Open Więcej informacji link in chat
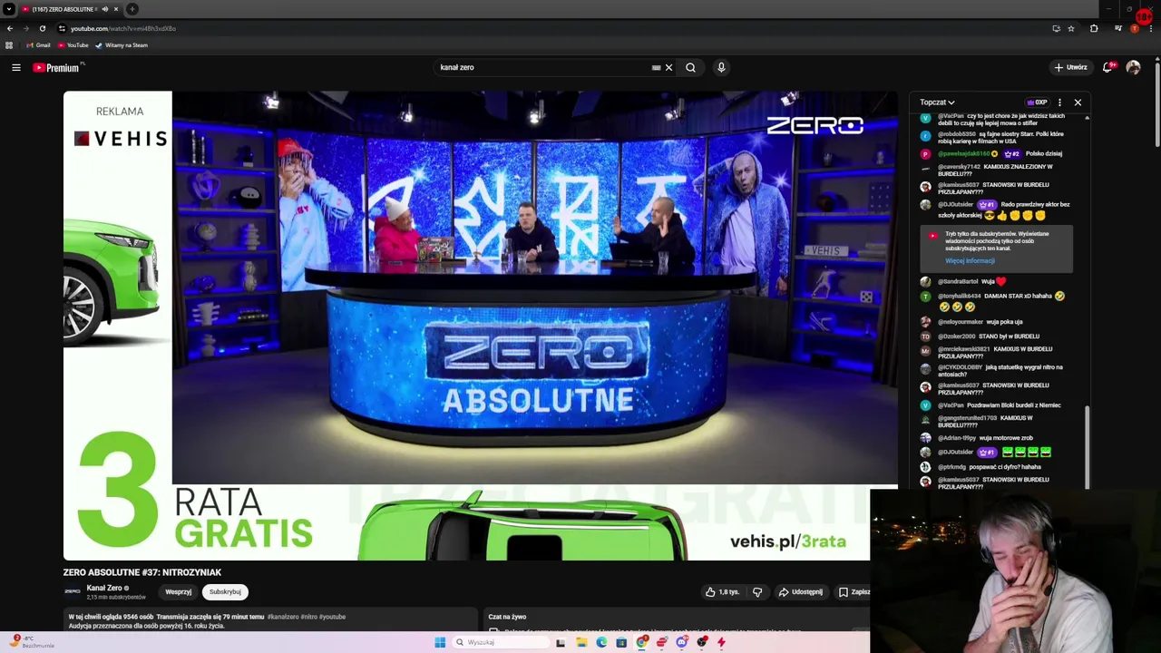The image size is (1161, 653). pyautogui.click(x=970, y=261)
